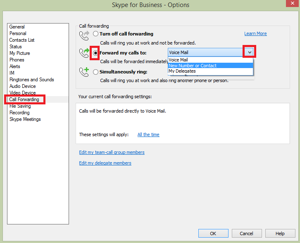Open the Learn More link
300x243 pixels.
point(255,33)
